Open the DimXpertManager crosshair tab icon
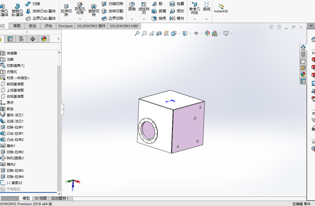This screenshot has height=206, width=315. [33, 39]
